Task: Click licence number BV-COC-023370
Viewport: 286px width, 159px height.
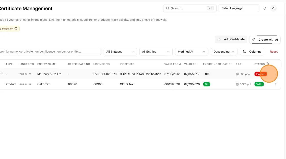Action: [105, 74]
